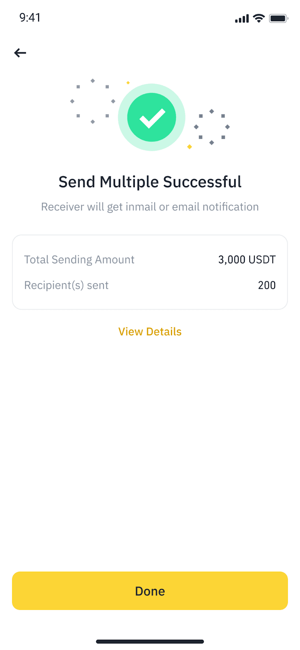Viewport: 300px width, 650px height.
Task: Select the Recipient(s) sent label
Action: click(x=67, y=285)
